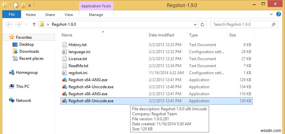Open the Help question mark icon
Viewport: 285px width, 134px height.
coord(279,14)
